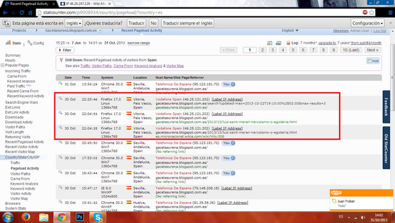
Task: Jump to page 10 (Last)
Action: coord(351,50)
